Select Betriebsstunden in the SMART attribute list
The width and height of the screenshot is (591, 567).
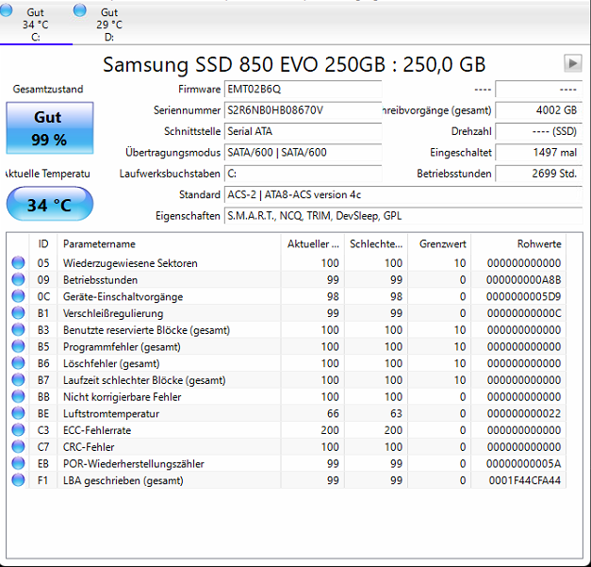coord(100,280)
